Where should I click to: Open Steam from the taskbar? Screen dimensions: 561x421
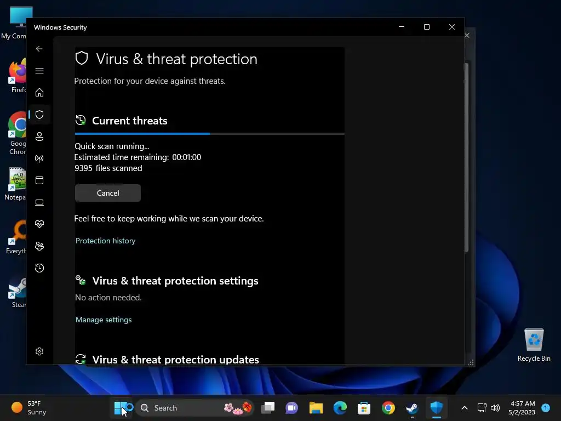412,408
